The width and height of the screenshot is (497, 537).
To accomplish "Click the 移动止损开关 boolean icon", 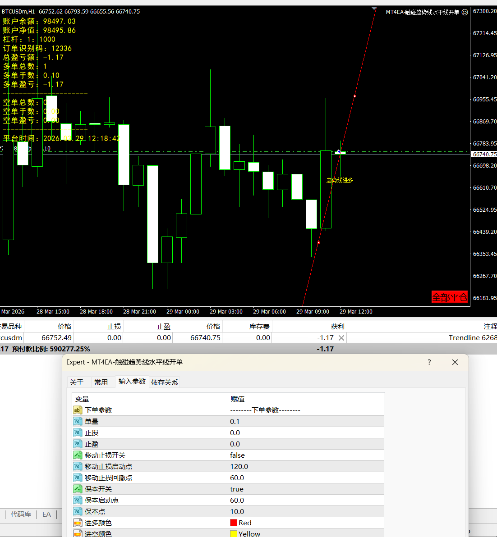I will (x=78, y=455).
